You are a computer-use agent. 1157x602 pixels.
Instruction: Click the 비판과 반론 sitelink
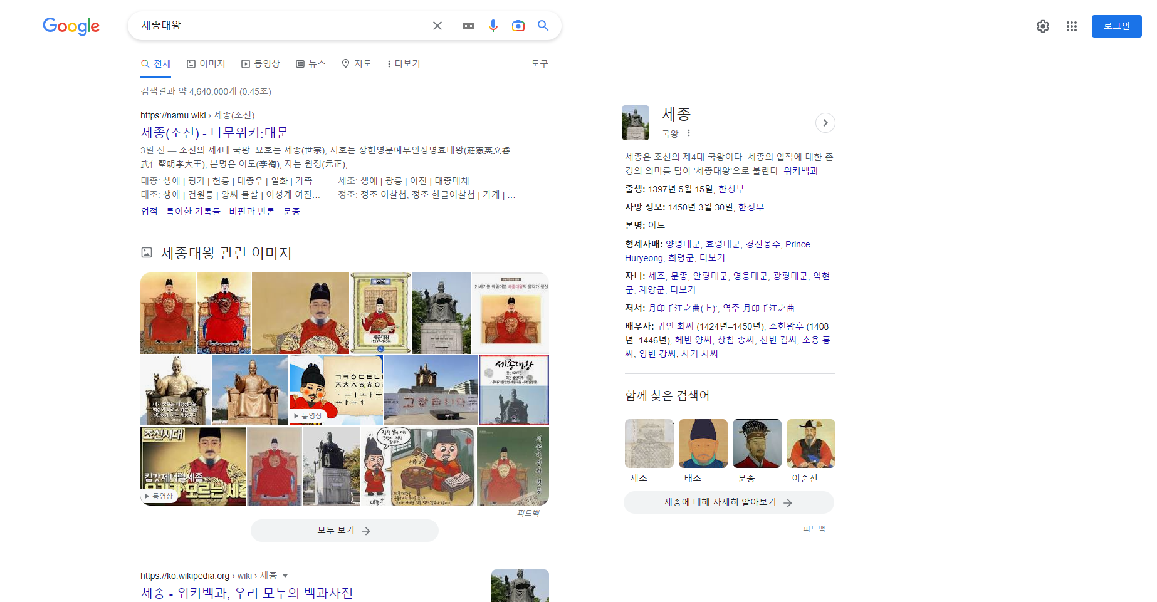[252, 212]
